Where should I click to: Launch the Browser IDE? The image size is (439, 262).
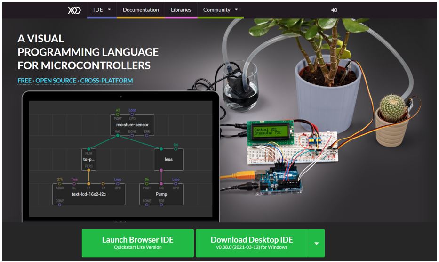(x=138, y=243)
